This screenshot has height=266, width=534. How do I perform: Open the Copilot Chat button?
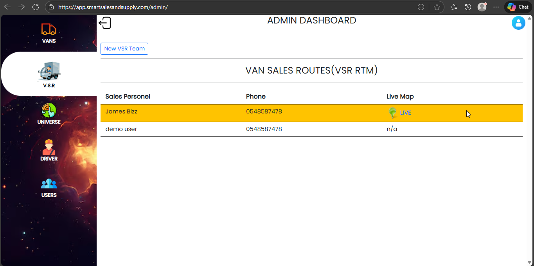[x=518, y=7]
